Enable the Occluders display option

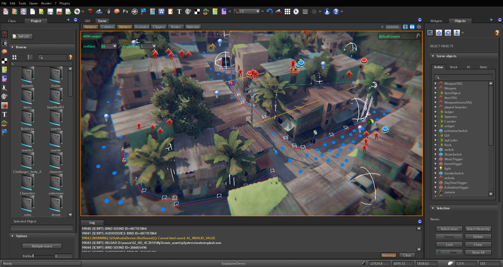pos(142,27)
